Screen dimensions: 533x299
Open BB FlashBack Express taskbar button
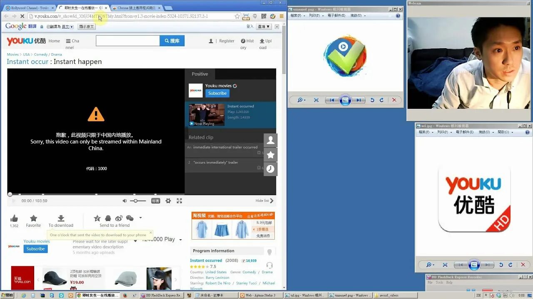[x=161, y=295]
